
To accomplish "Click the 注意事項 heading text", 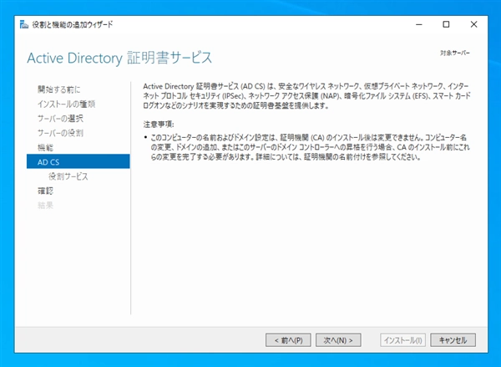I will [x=158, y=125].
